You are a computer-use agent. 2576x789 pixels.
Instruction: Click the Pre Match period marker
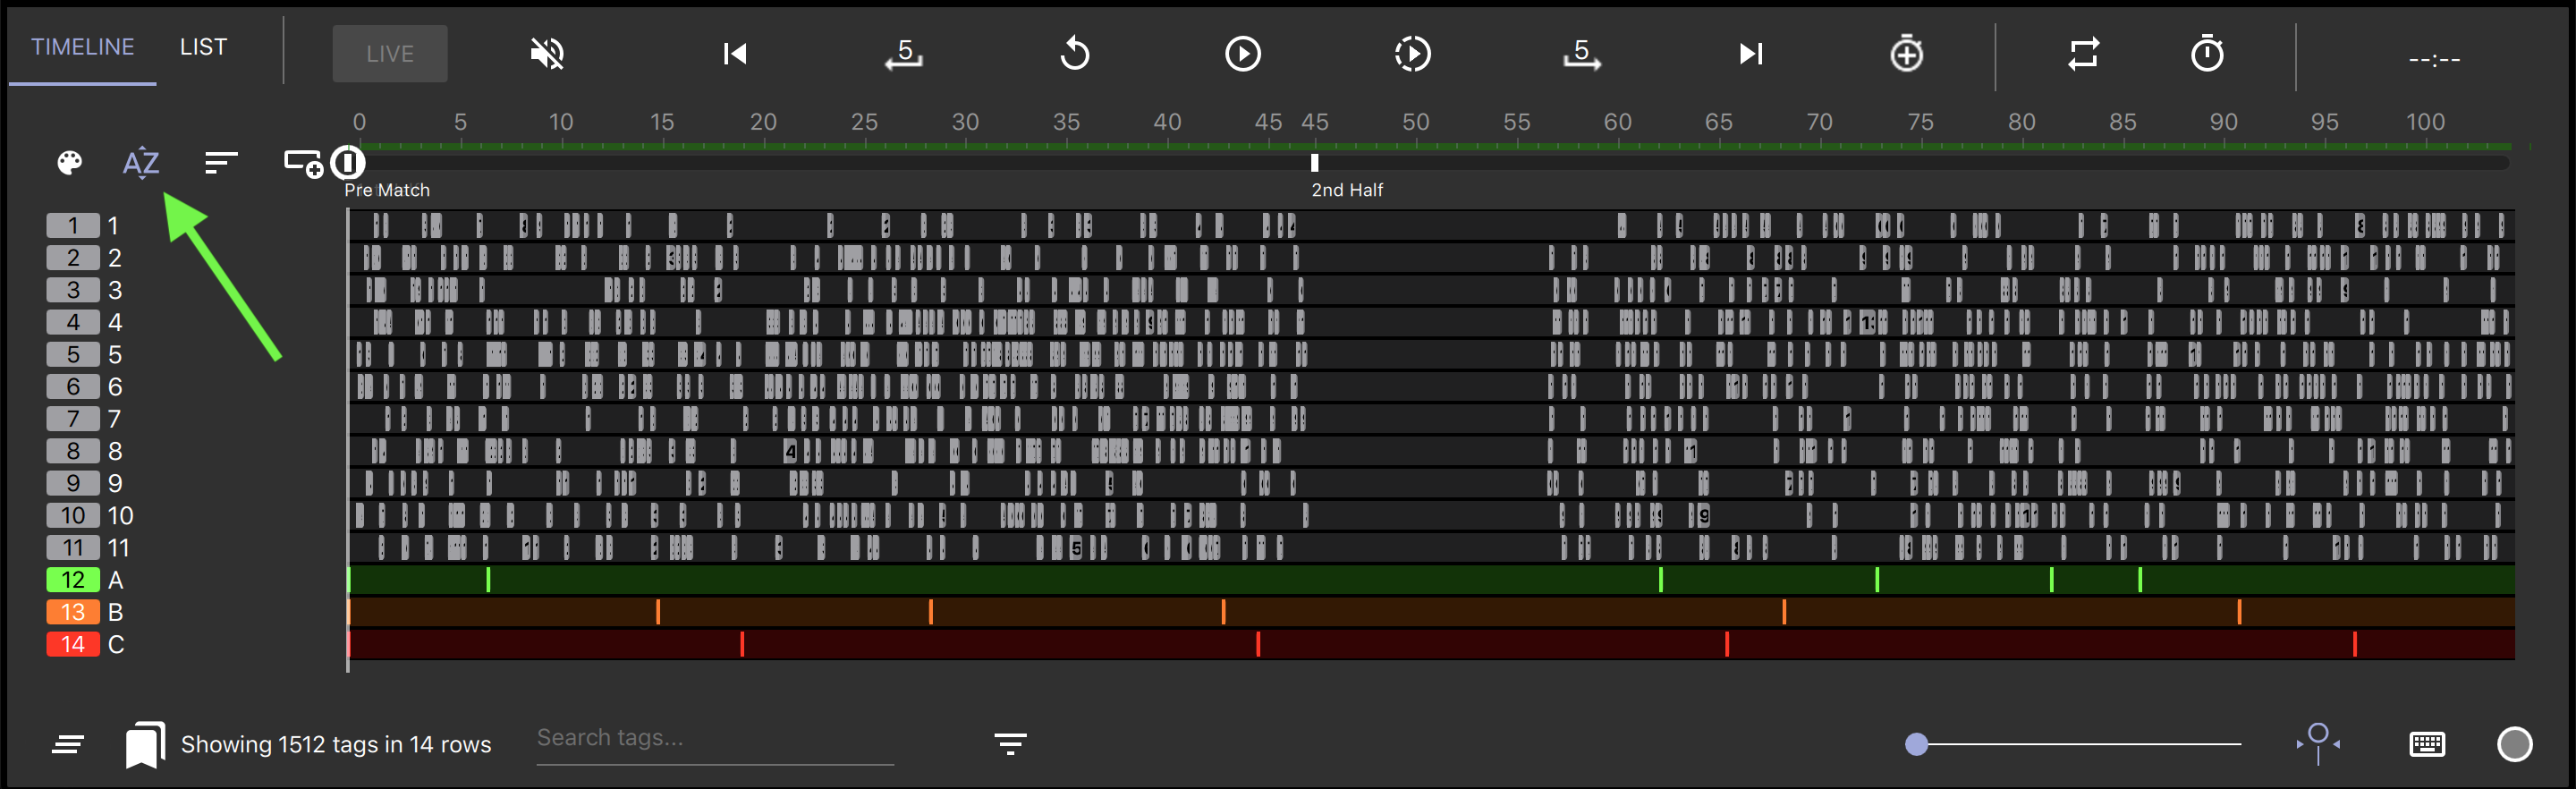[387, 190]
